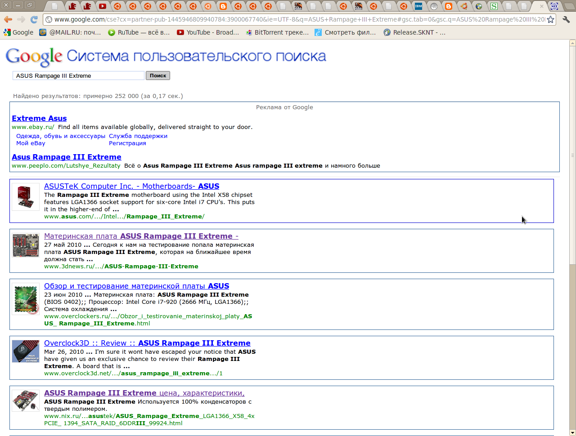Click the Overclock3D result box thumbnail
Screen dimensions: 576x436
tap(26, 351)
